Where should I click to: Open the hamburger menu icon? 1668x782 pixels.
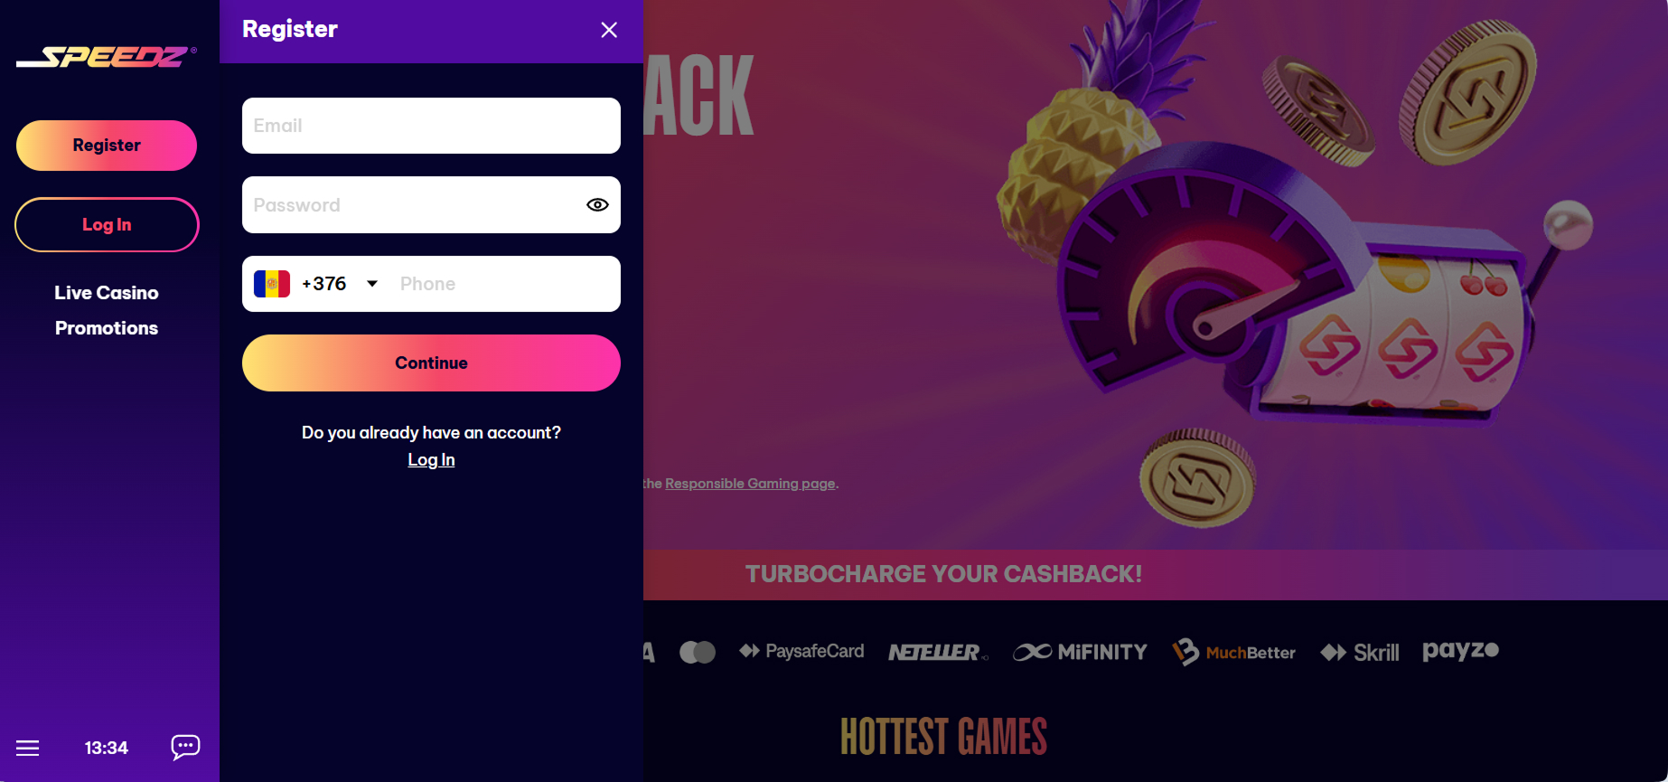pos(28,748)
